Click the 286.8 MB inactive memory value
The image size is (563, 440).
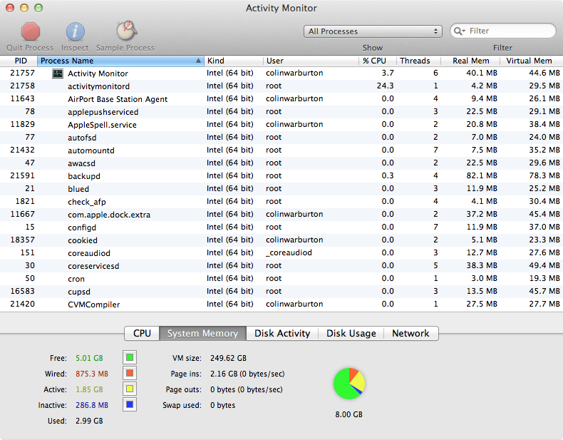91,405
